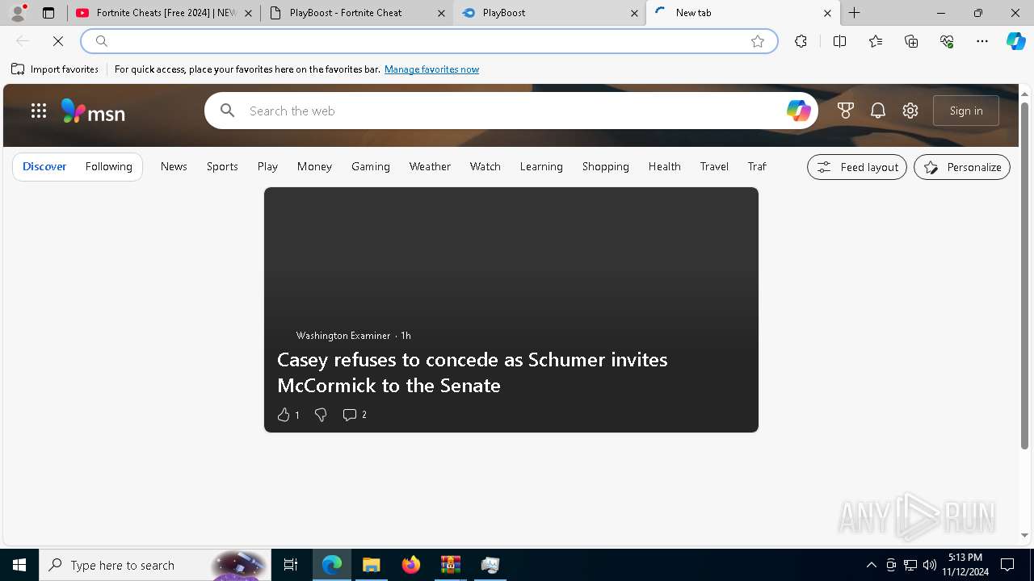Image resolution: width=1034 pixels, height=581 pixels.
Task: Open the WinRAR app on the taskbar
Action: (x=450, y=565)
